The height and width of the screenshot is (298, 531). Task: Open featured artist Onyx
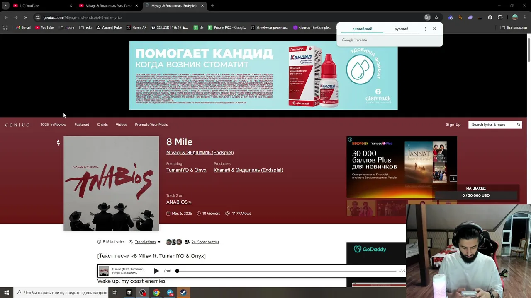(x=200, y=170)
